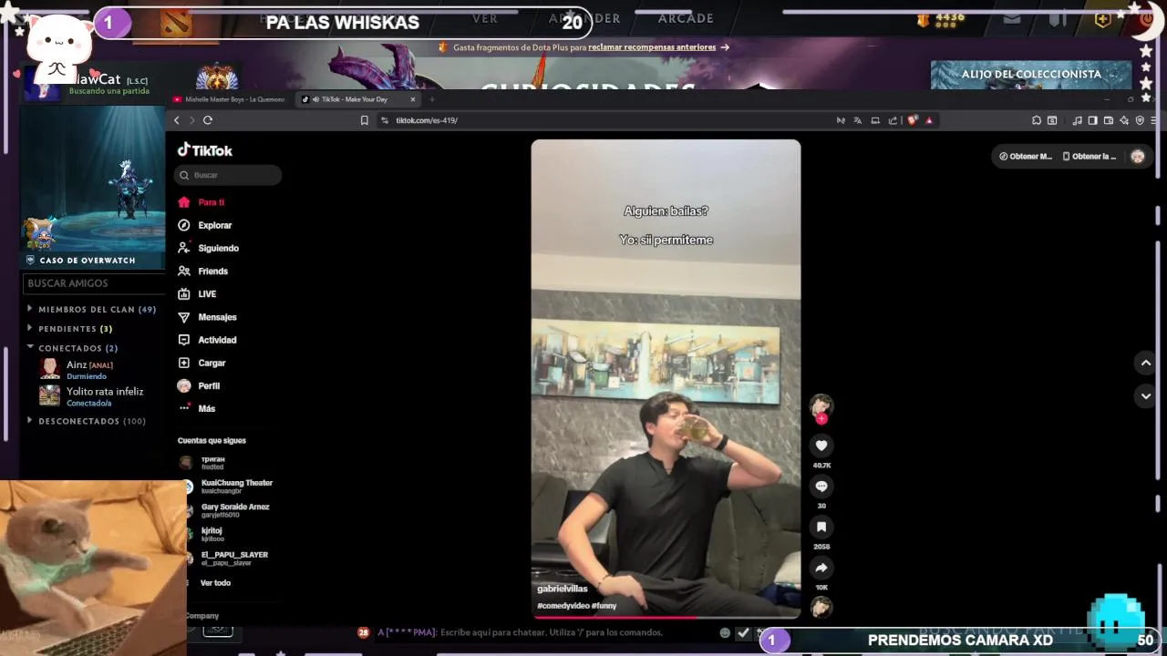1167x656 pixels.
Task: Click Obtener la... app button
Action: [1090, 156]
